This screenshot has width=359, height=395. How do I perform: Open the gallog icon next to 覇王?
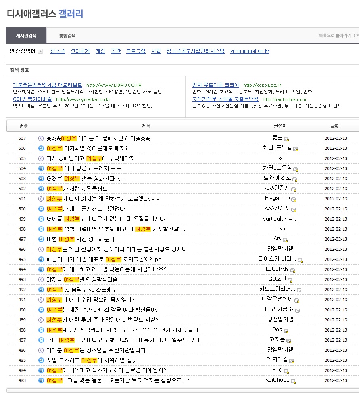(286, 139)
